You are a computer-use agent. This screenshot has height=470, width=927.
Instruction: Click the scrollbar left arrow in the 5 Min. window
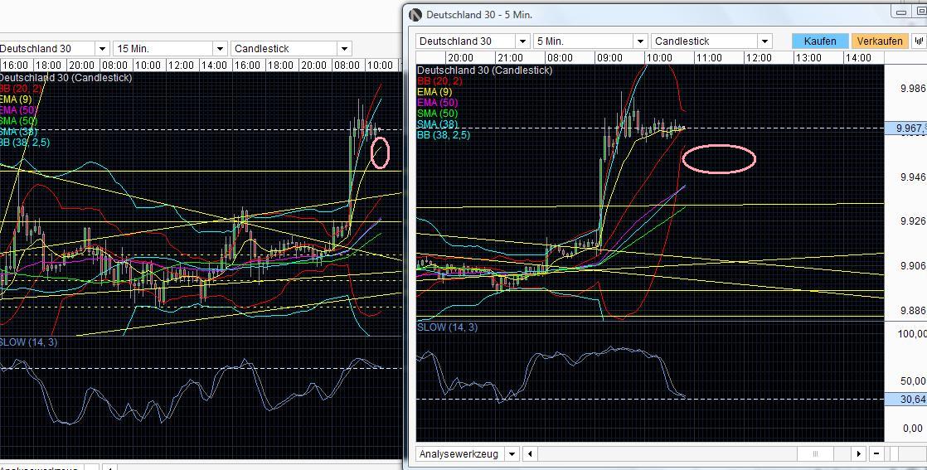tap(531, 454)
